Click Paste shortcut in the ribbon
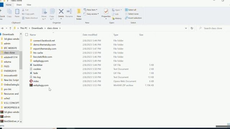This screenshot has height=129, width=230. click(30, 18)
